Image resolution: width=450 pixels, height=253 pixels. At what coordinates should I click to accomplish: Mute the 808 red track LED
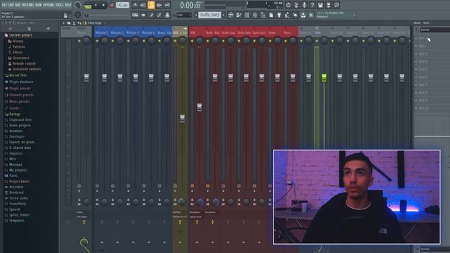click(192, 41)
